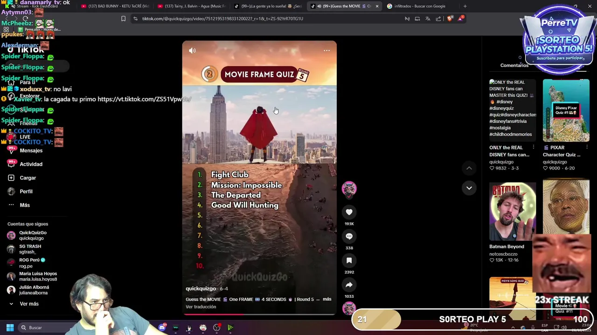Viewport: 597px width, 335px height.
Task: Expand Ver más followed accounts
Action: (29, 304)
